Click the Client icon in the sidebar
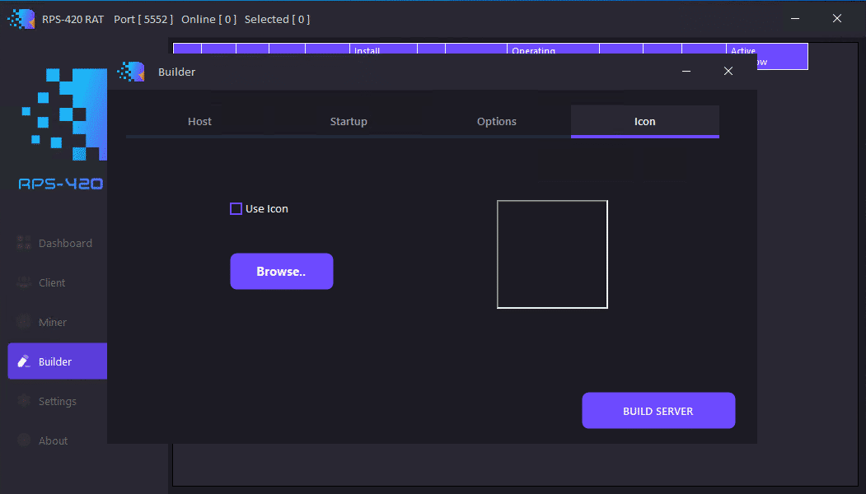 pyautogui.click(x=24, y=282)
